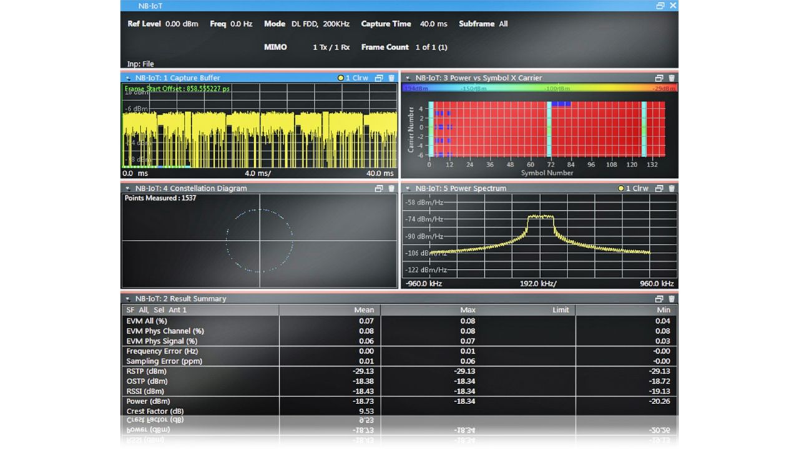The width and height of the screenshot is (799, 449).
Task: Click the 'RSSI (dBm)' row label
Action: 146,391
